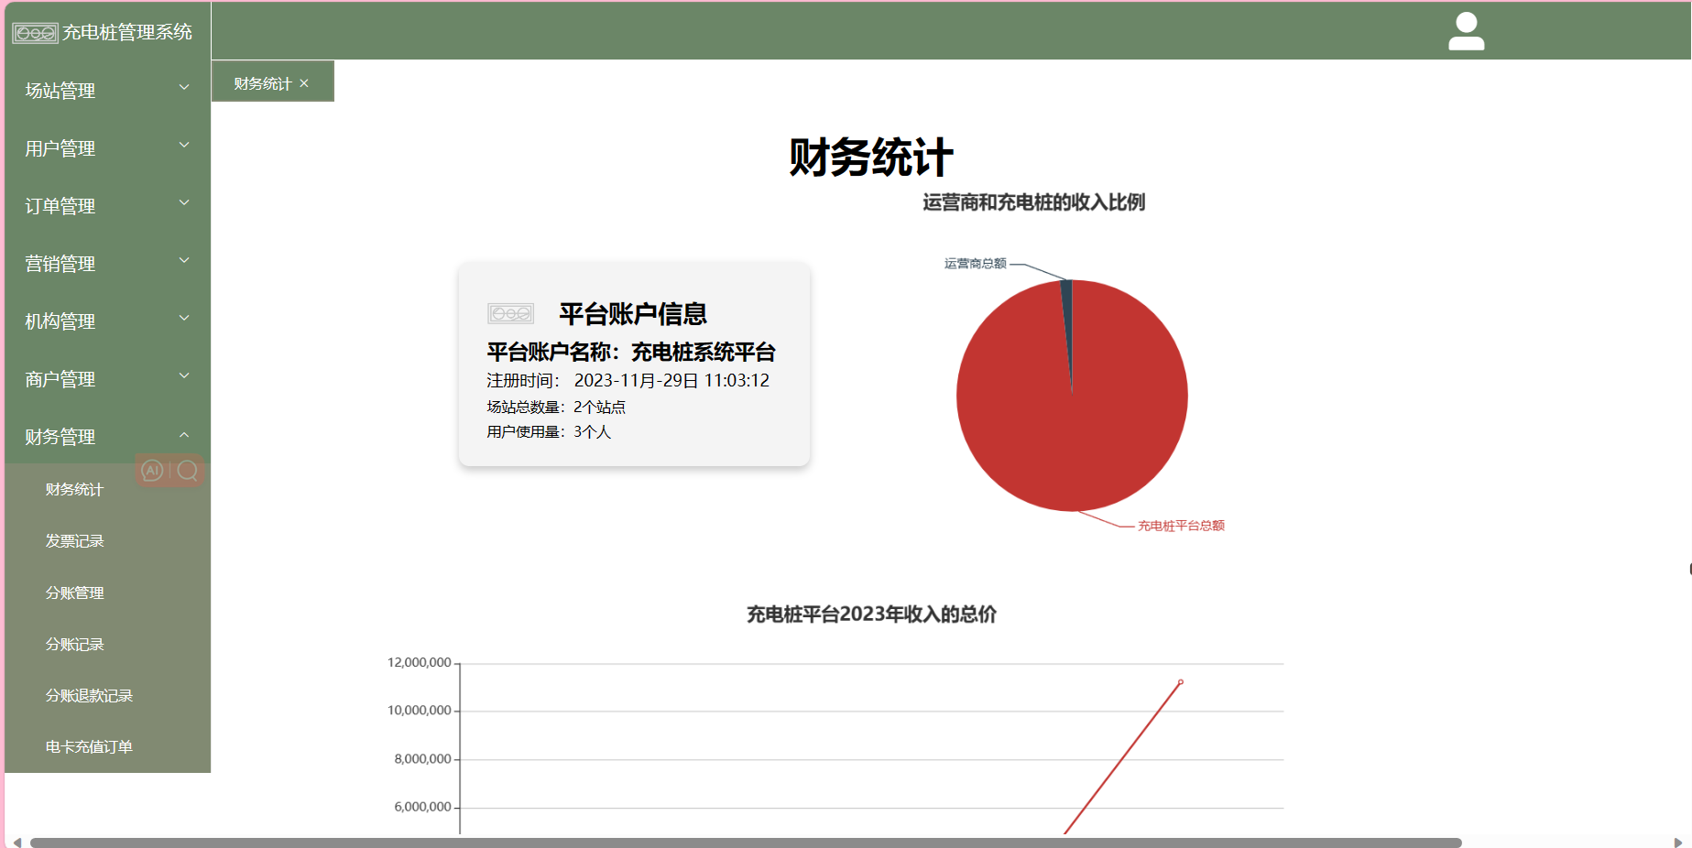Open the 商户管理 menu
The width and height of the screenshot is (1692, 848).
coord(108,378)
